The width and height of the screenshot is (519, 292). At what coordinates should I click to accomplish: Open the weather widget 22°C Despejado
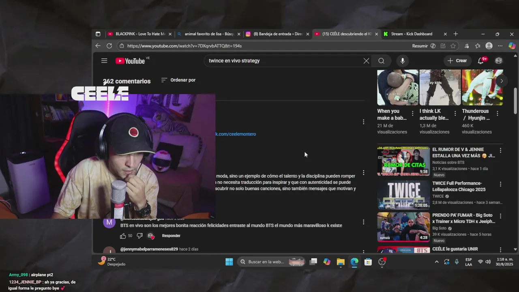click(x=112, y=262)
